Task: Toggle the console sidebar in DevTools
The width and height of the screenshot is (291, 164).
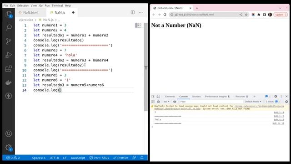Action: pos(153,102)
